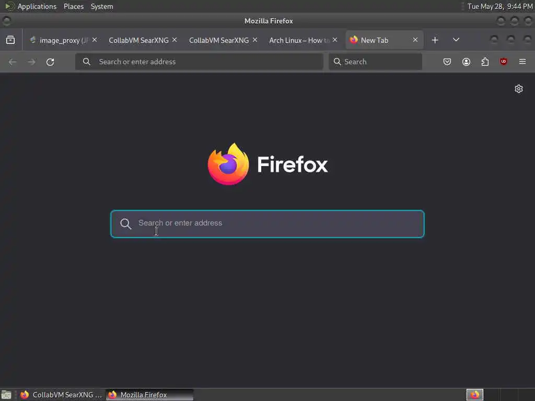
Task: Open the Applications menu
Action: point(37,6)
